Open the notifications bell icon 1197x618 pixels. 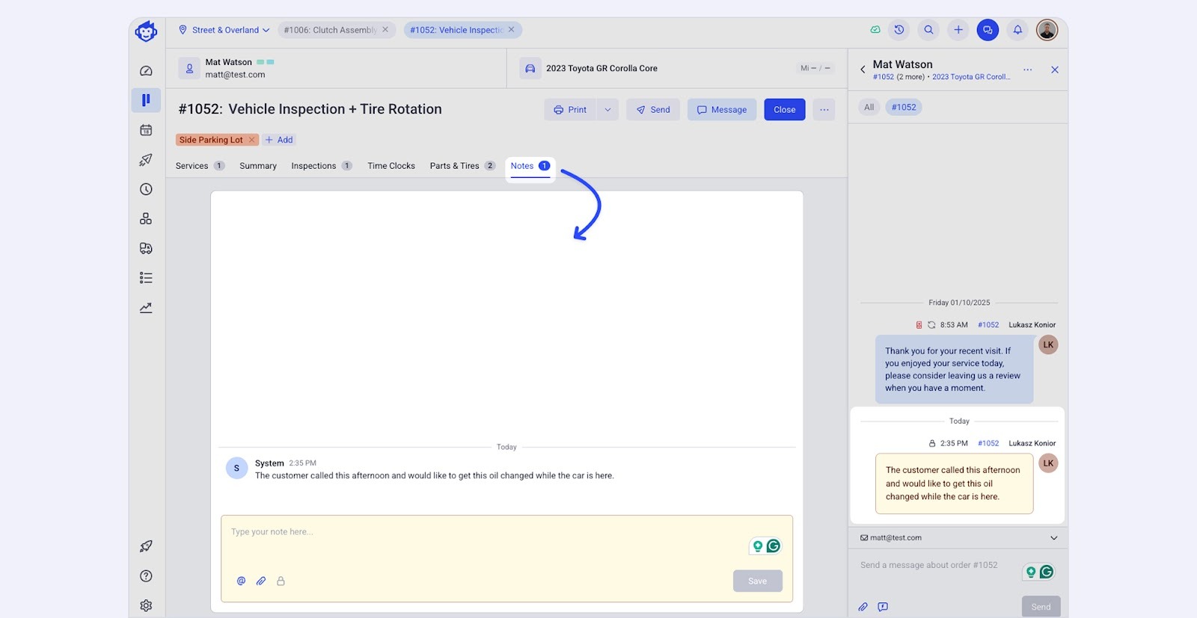(1017, 30)
